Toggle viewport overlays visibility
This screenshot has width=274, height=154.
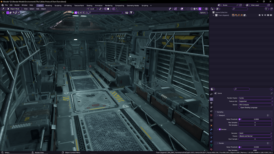[x=182, y=9]
